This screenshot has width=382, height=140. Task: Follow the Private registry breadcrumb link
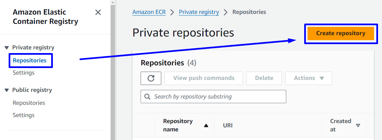199,12
